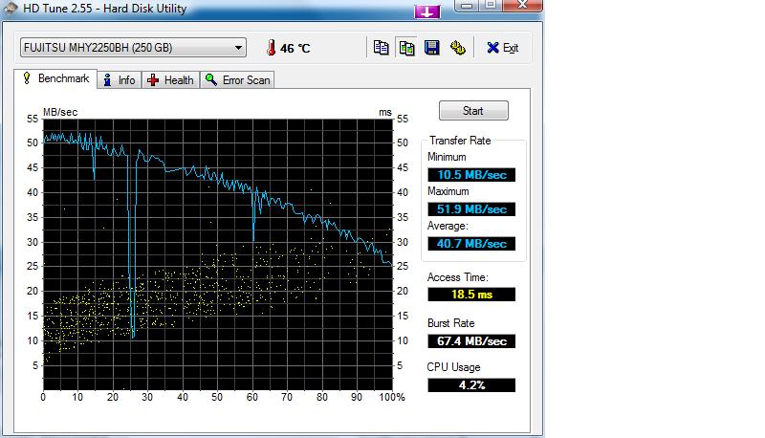Open the Health tab
The width and height of the screenshot is (765, 438).
tap(171, 80)
